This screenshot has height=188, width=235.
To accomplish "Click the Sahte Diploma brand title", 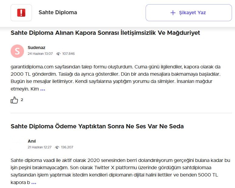I will (58, 12).
